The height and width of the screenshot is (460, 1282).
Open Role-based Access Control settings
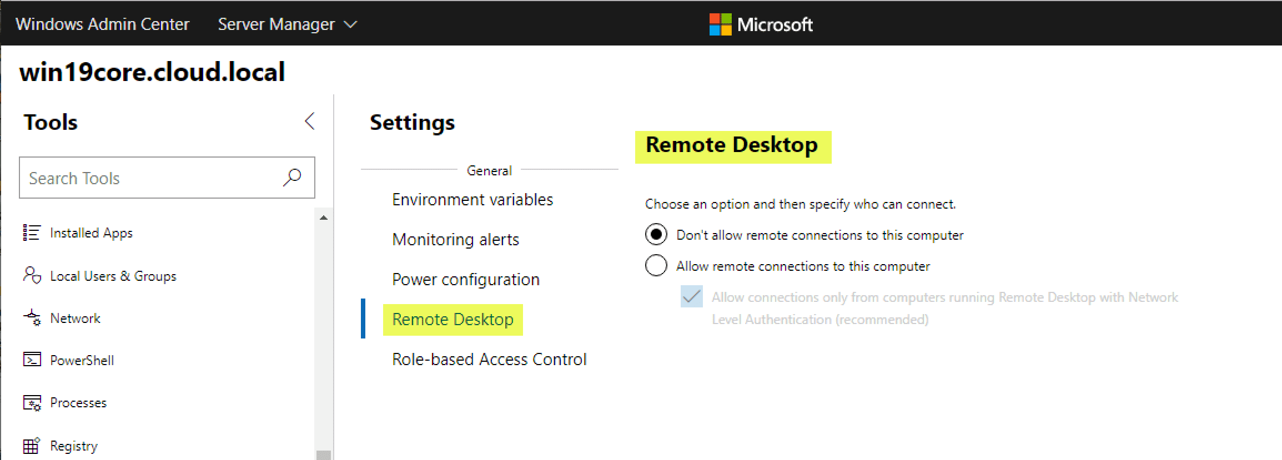point(489,360)
